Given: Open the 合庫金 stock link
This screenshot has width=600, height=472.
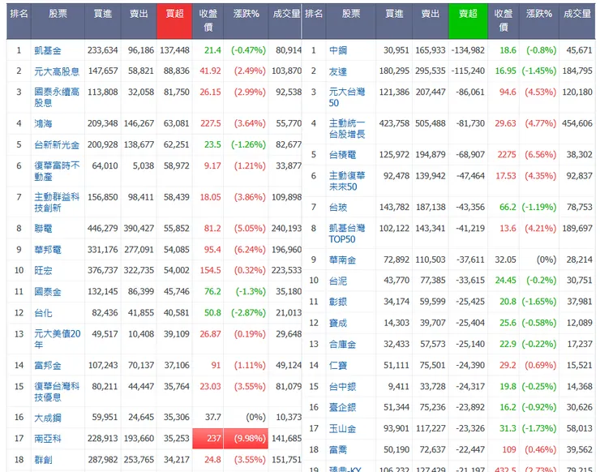Looking at the screenshot, I should pos(342,345).
